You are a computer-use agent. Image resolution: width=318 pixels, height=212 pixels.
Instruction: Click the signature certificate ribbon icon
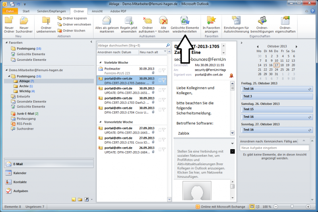pyautogui.click(x=231, y=76)
